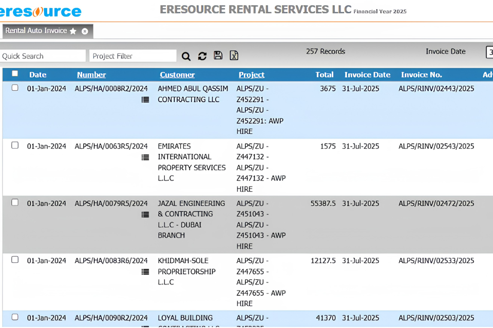The height and width of the screenshot is (328, 493).
Task: Click the star icon on Rental Auto Invoice tab
Action: pos(73,31)
